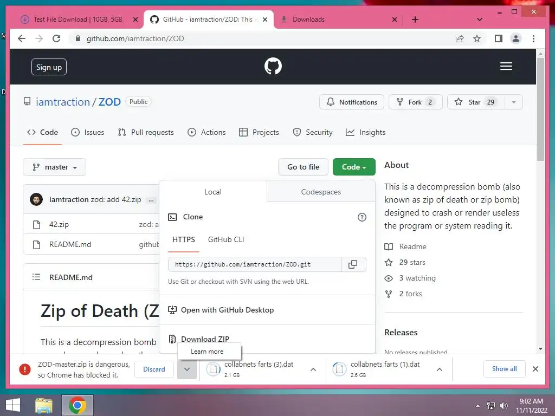Click the 29 stars link

click(412, 263)
